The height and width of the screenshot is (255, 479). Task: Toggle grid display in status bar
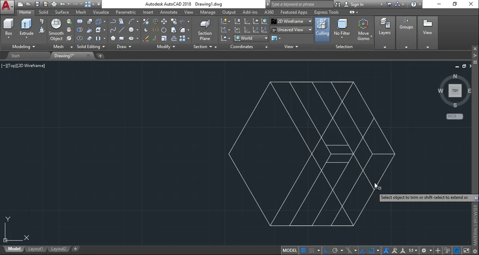click(303, 250)
